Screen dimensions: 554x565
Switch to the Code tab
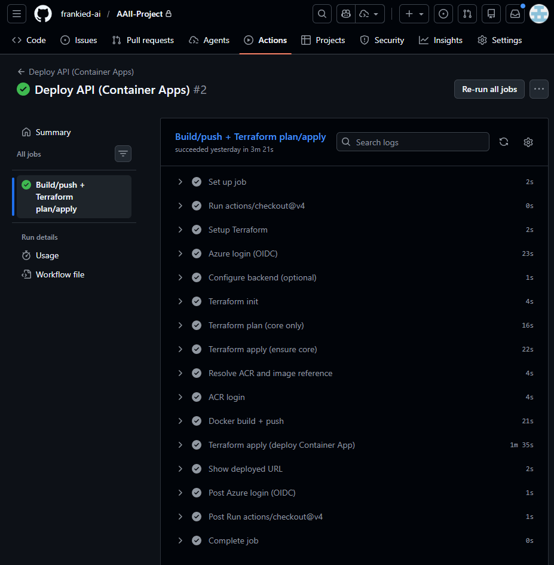(28, 40)
